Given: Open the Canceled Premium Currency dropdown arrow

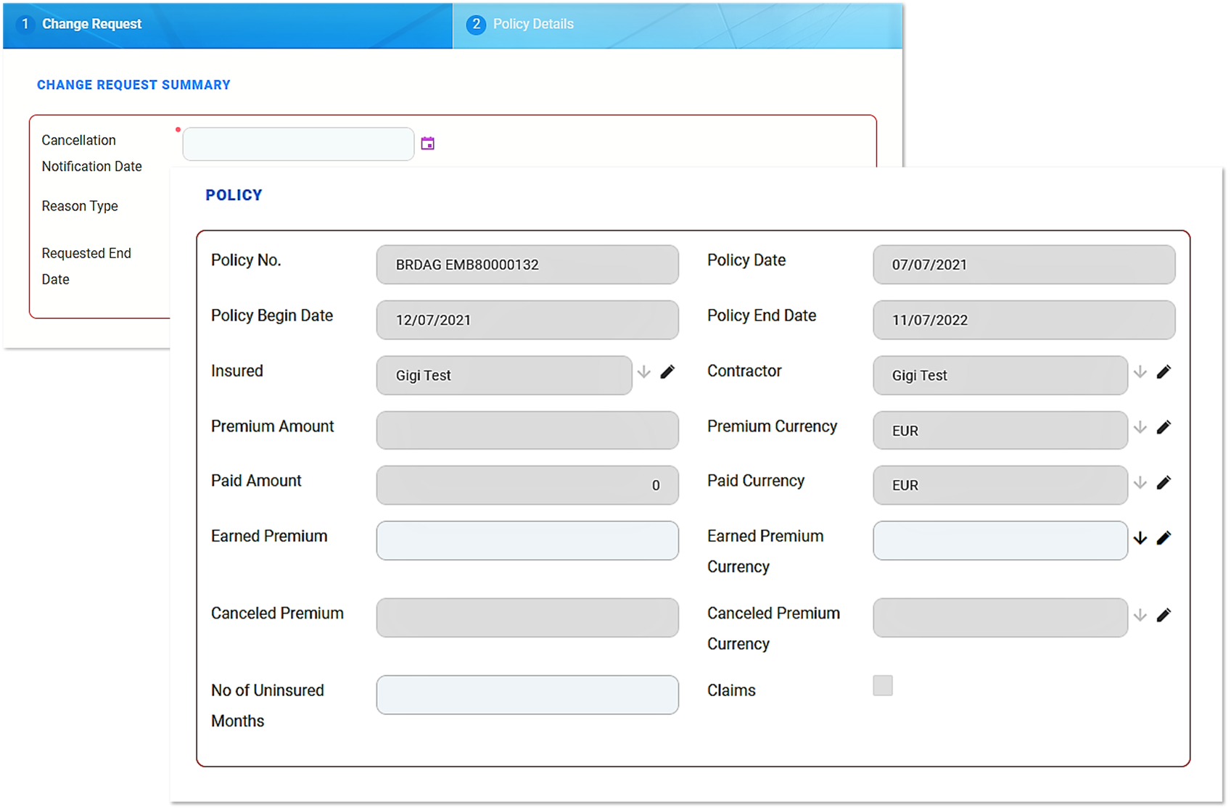Looking at the screenshot, I should [x=1140, y=616].
